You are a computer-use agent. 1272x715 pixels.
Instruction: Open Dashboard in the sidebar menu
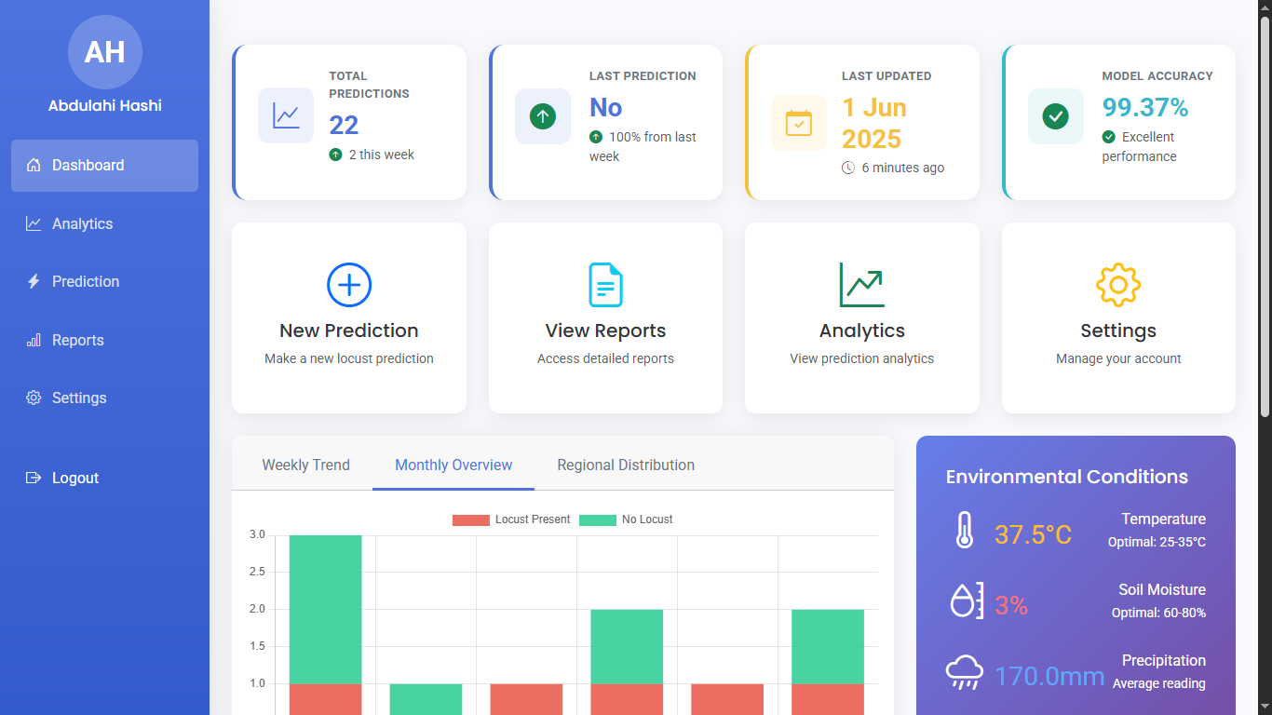click(x=104, y=166)
